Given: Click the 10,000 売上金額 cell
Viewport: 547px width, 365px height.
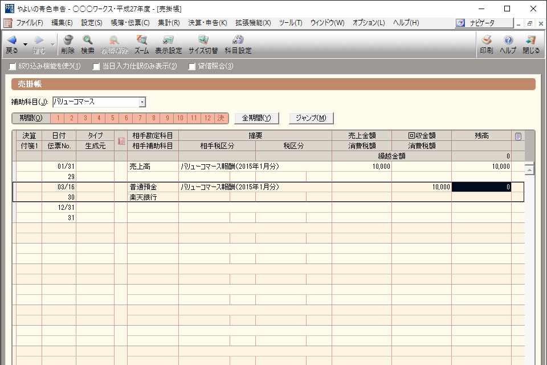Looking at the screenshot, I should (362, 167).
